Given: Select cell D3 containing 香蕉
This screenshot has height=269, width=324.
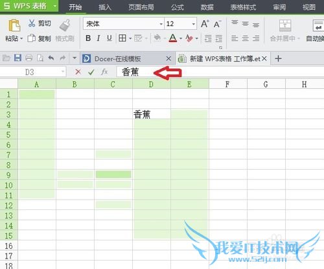Looking at the screenshot, I should click(152, 114).
